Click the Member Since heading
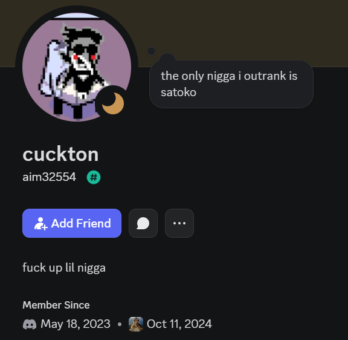This screenshot has width=348, height=340. tap(56, 305)
